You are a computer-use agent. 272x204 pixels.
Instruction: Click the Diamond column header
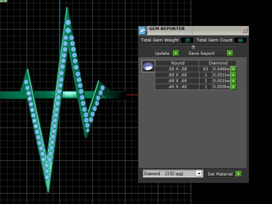point(218,63)
